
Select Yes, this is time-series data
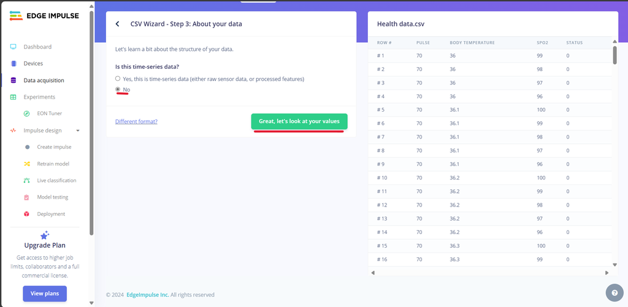[118, 79]
